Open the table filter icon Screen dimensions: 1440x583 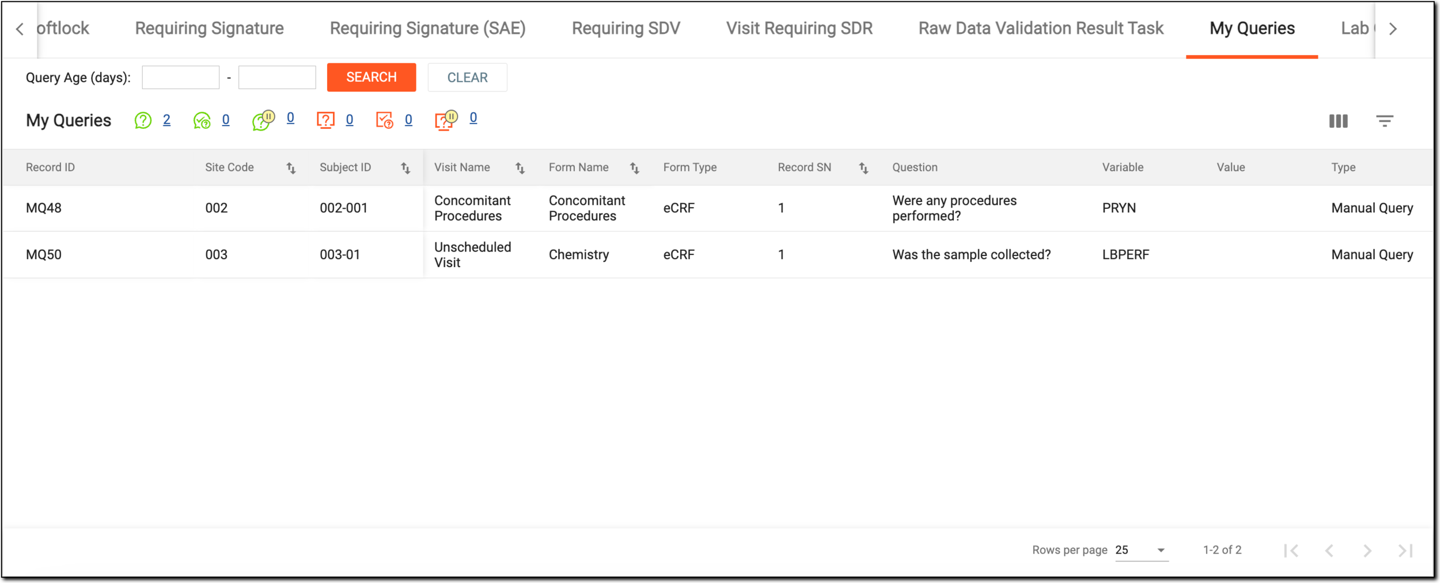pos(1385,121)
